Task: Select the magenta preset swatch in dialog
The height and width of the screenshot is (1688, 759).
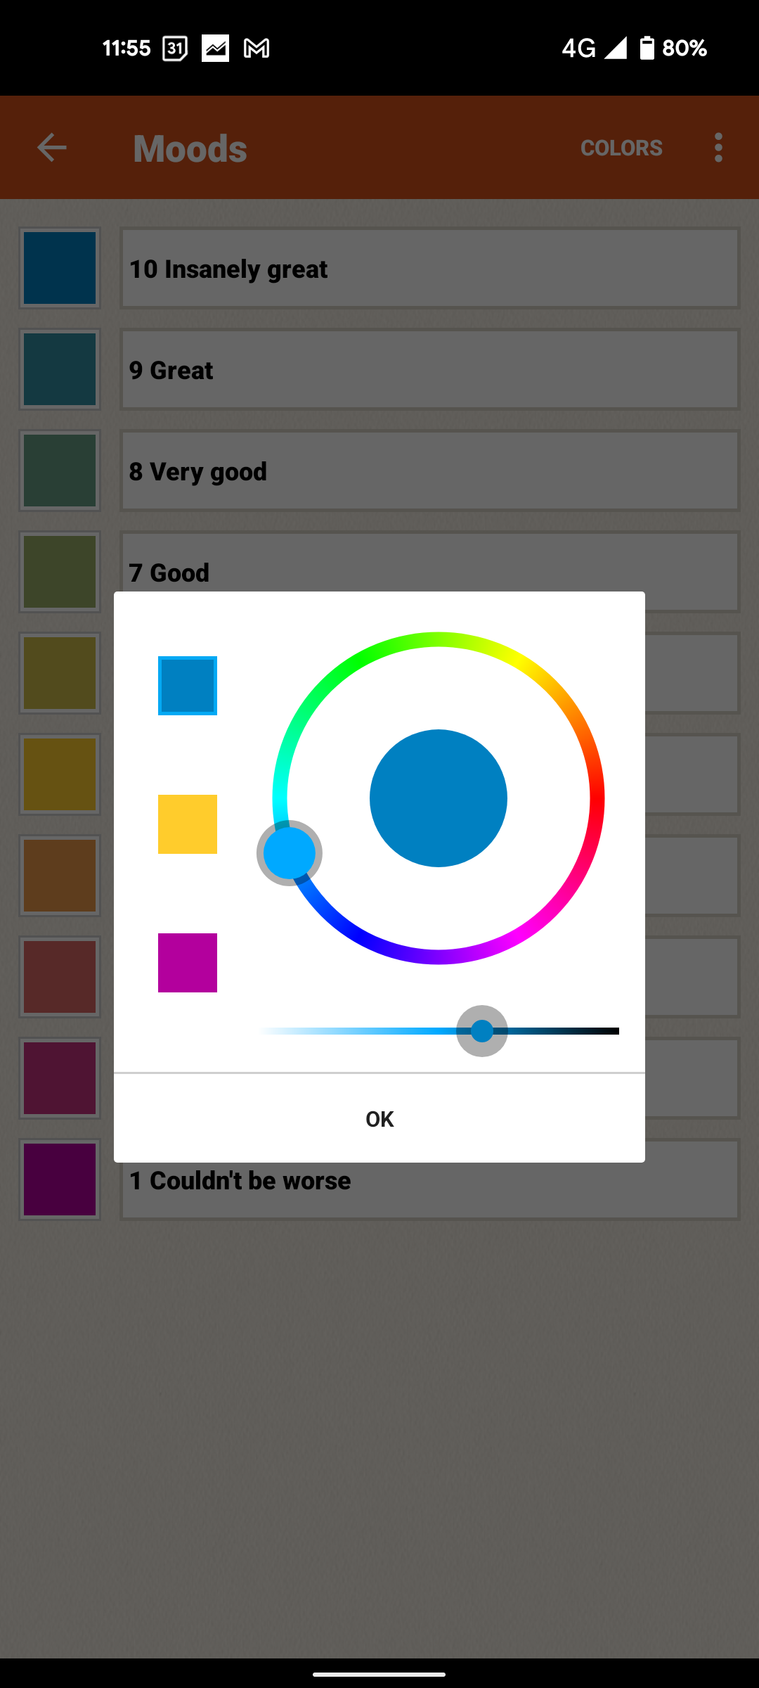Action: [x=188, y=963]
